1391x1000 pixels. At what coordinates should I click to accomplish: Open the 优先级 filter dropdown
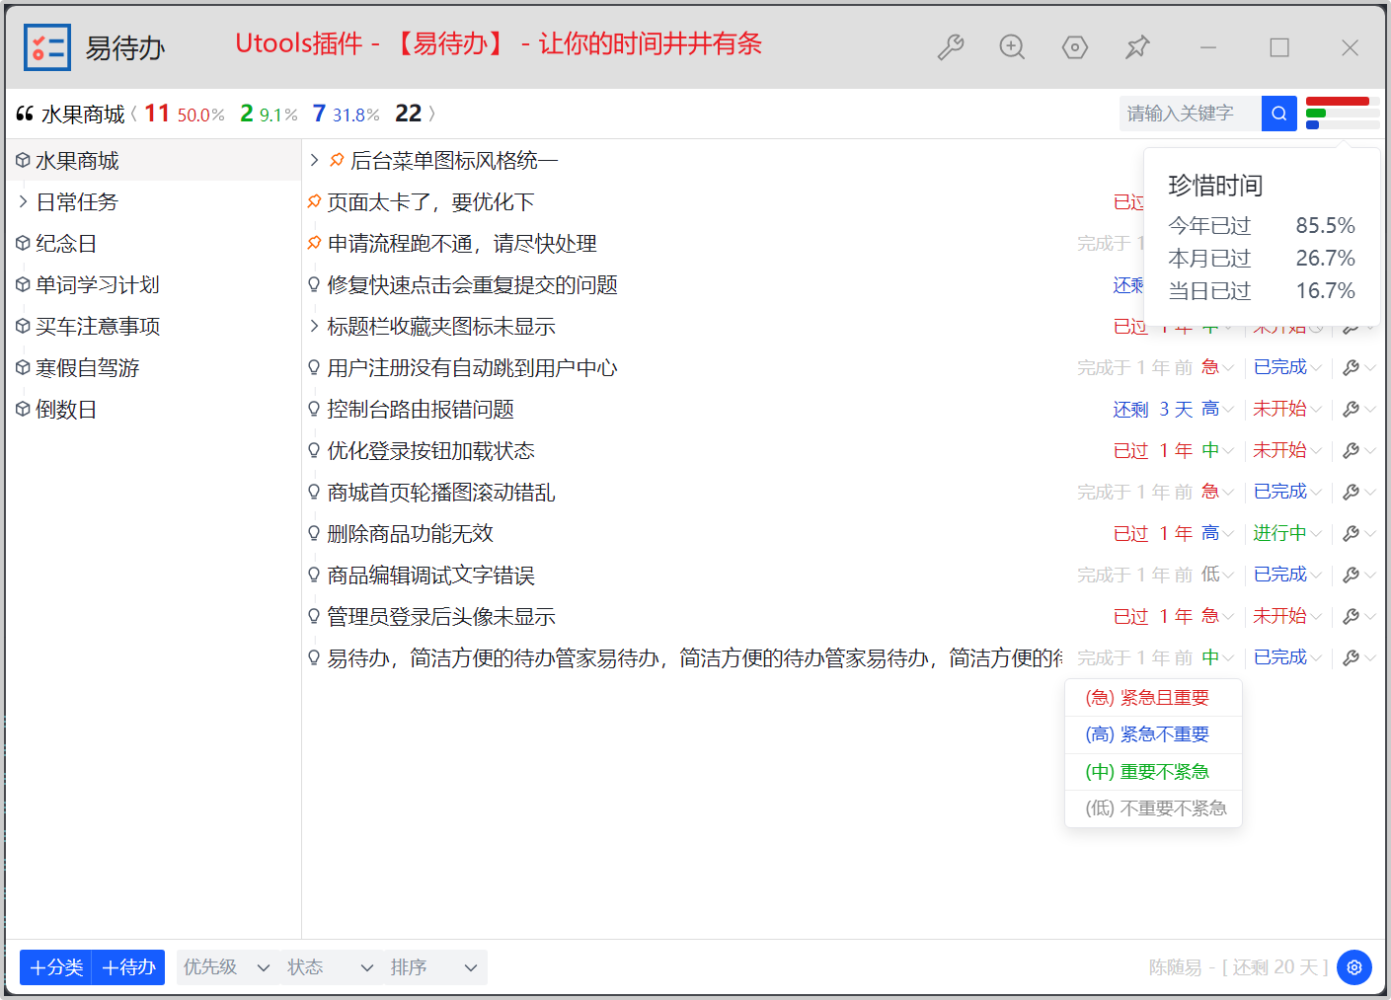tap(226, 967)
